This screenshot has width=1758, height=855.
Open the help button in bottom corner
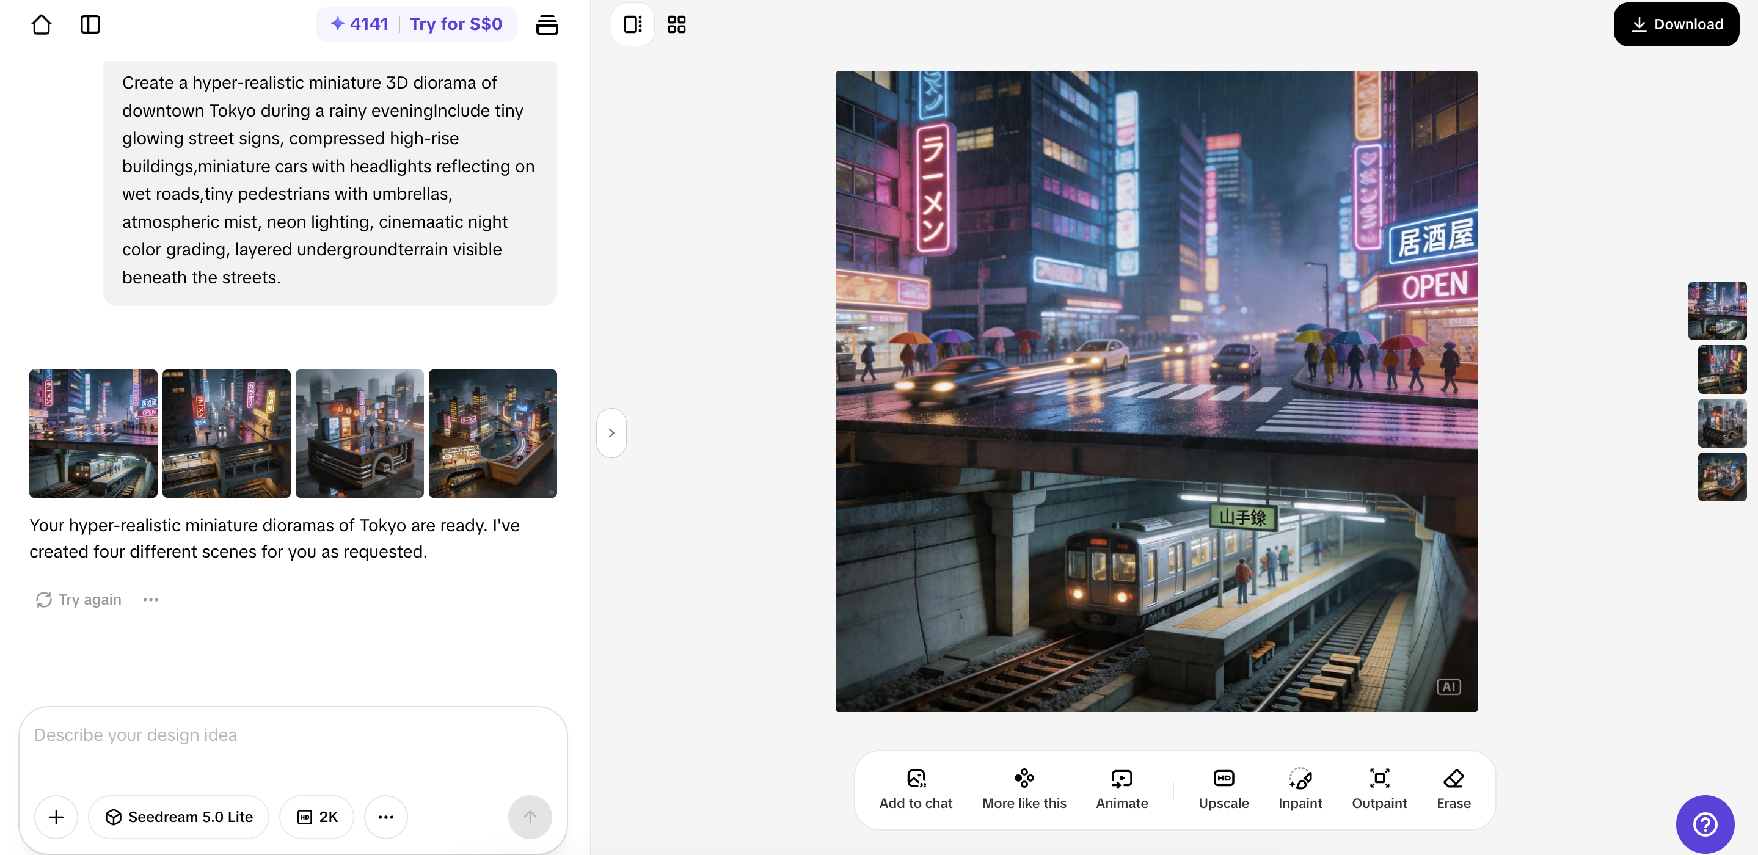1704,824
